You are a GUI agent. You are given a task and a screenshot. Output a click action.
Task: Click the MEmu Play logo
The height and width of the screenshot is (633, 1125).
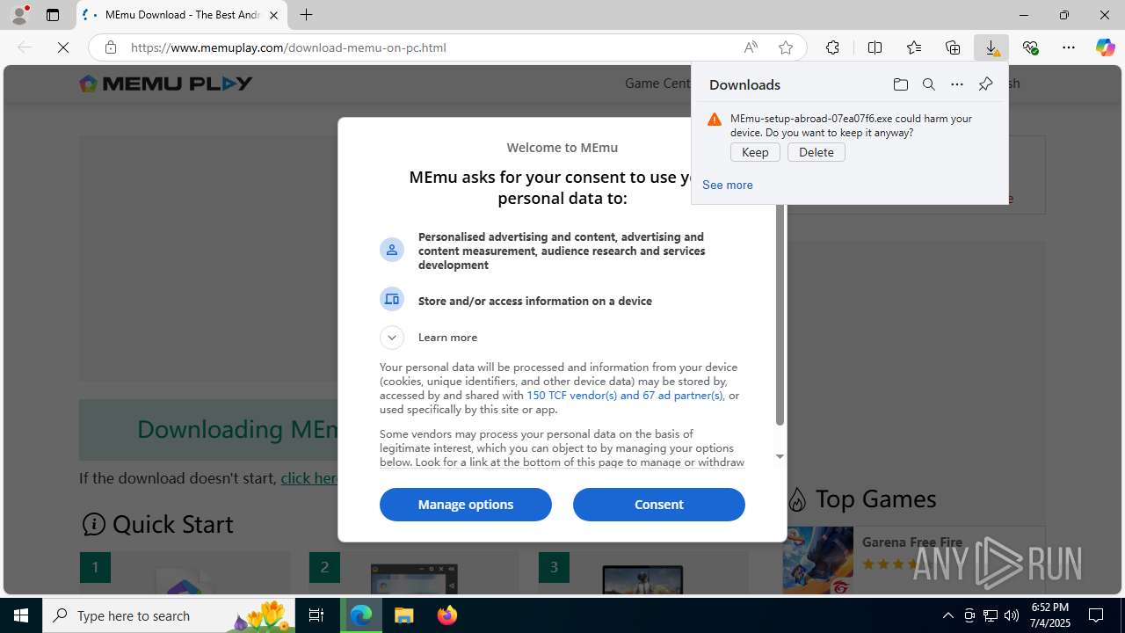tap(166, 84)
